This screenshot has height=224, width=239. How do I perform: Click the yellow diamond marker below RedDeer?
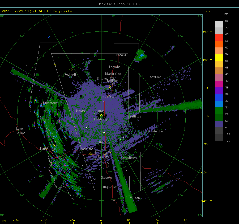(109, 87)
